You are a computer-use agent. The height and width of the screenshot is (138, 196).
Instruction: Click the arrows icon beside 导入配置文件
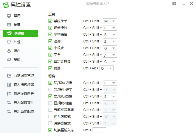pos(9,103)
